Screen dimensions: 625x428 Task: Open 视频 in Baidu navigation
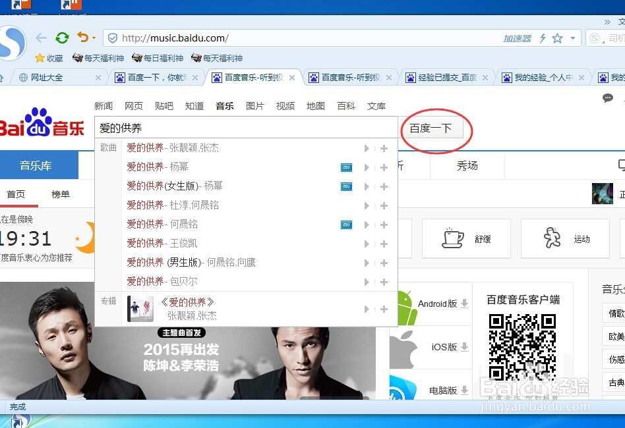285,106
